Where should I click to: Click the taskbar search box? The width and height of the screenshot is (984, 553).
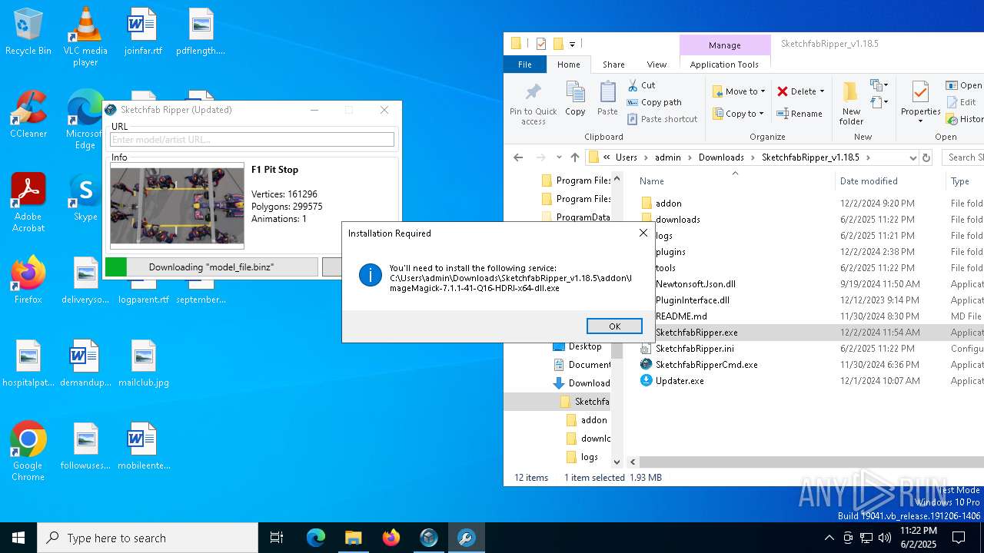tap(148, 538)
